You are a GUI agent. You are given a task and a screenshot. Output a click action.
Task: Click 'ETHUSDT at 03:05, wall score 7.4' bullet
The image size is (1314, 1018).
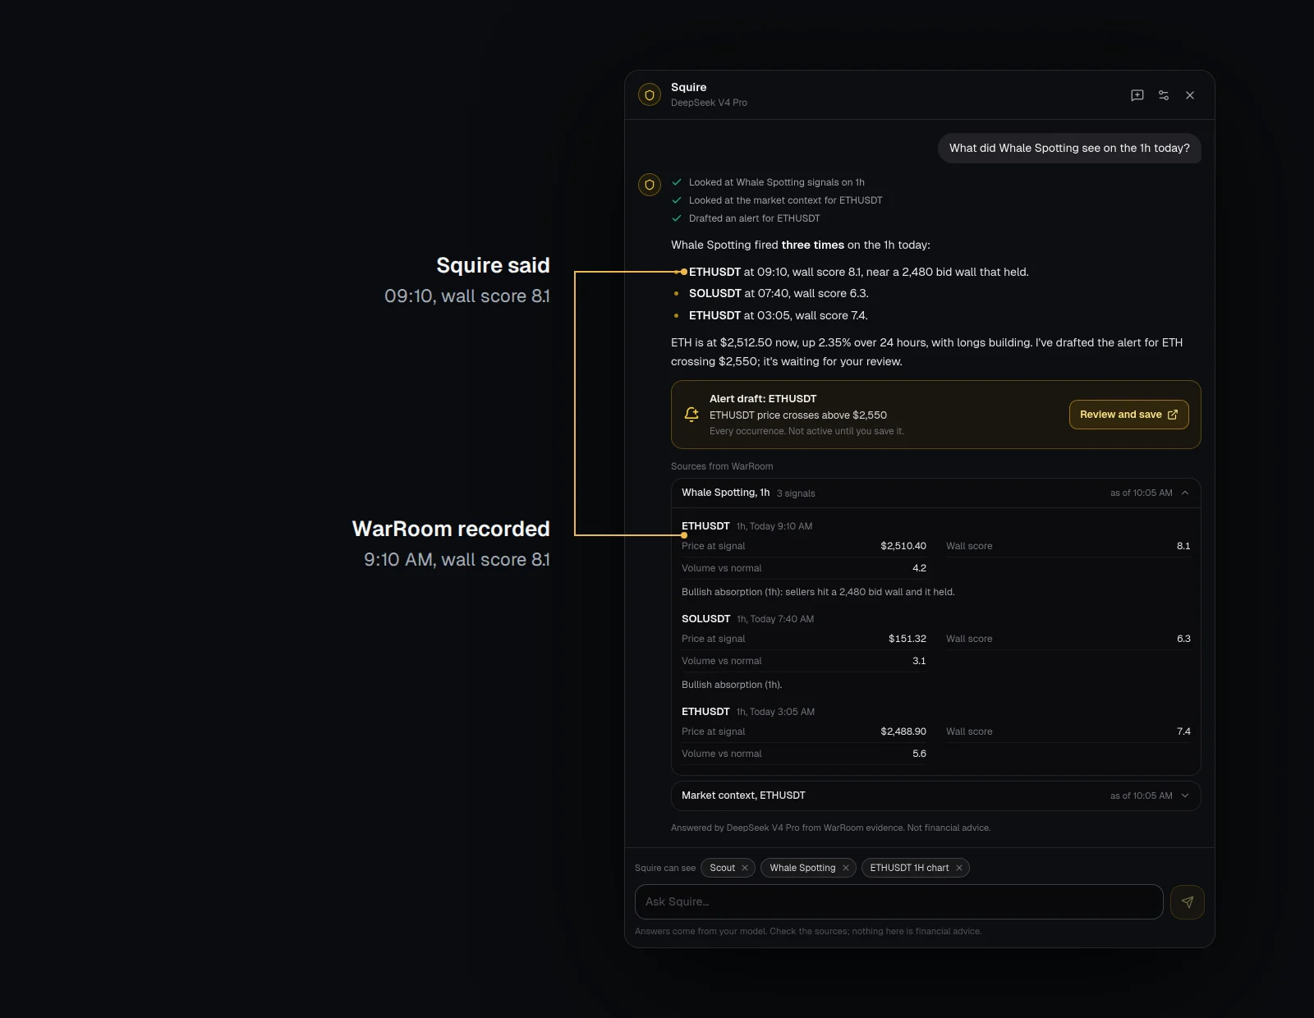coord(779,315)
